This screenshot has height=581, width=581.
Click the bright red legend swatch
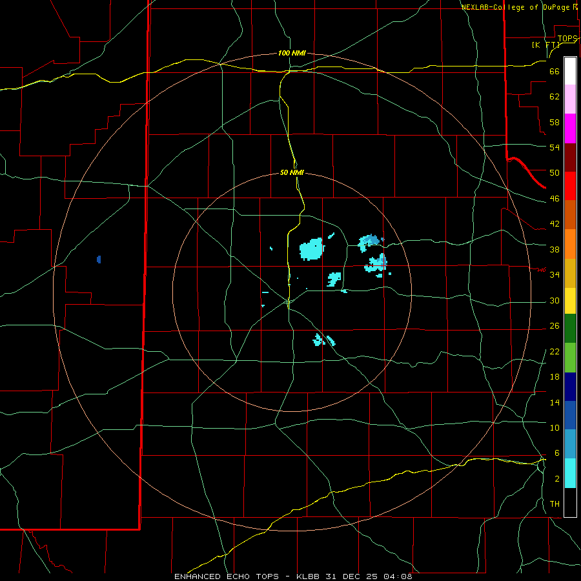click(570, 186)
